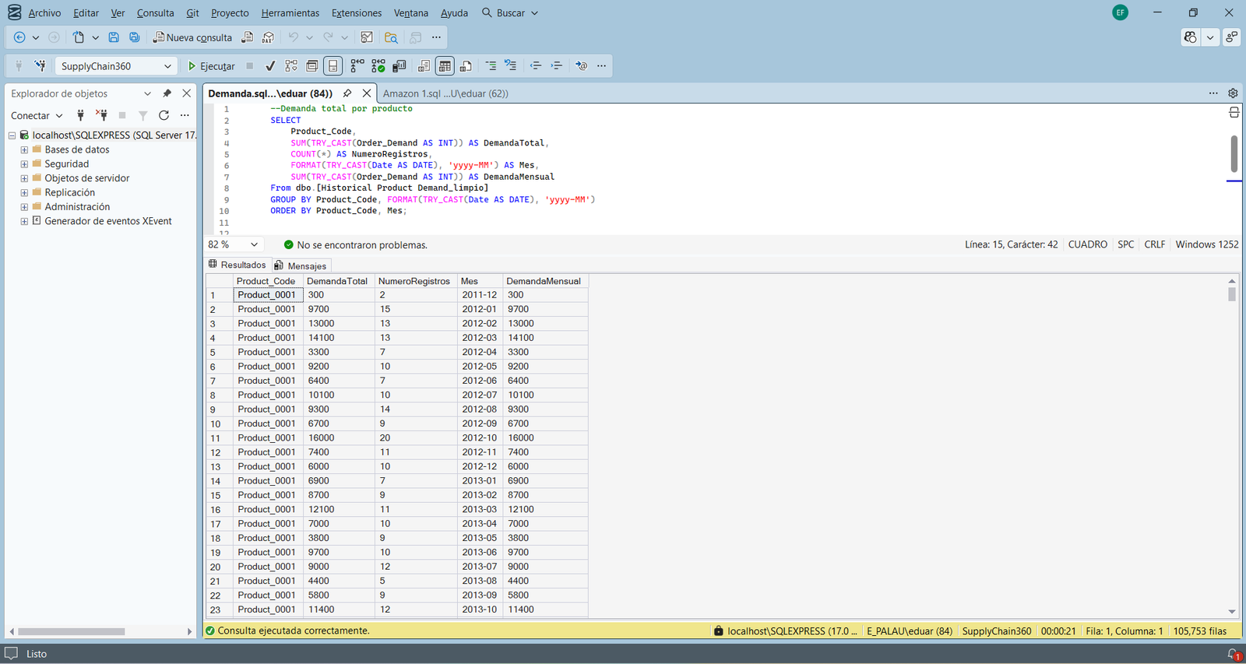
Task: Expand the Administración node
Action: pyautogui.click(x=24, y=207)
